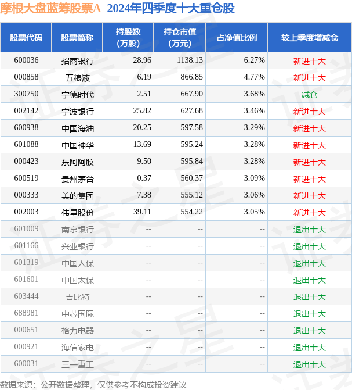
Task: Click stock name 贵州茅台
Action: (x=78, y=178)
